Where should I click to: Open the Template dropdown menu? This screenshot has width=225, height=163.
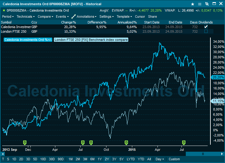124,16
